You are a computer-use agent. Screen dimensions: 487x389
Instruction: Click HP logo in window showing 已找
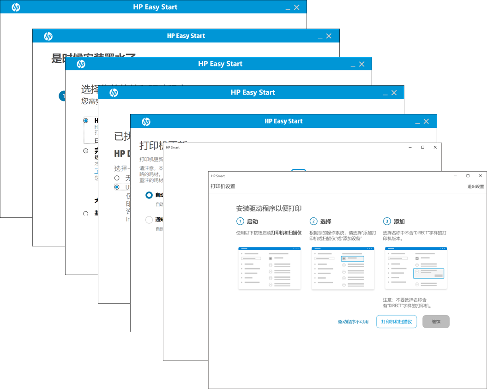[x=114, y=93]
